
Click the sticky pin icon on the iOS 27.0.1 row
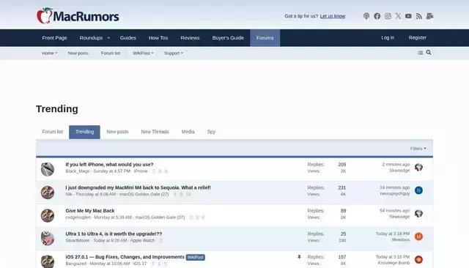[x=299, y=257]
